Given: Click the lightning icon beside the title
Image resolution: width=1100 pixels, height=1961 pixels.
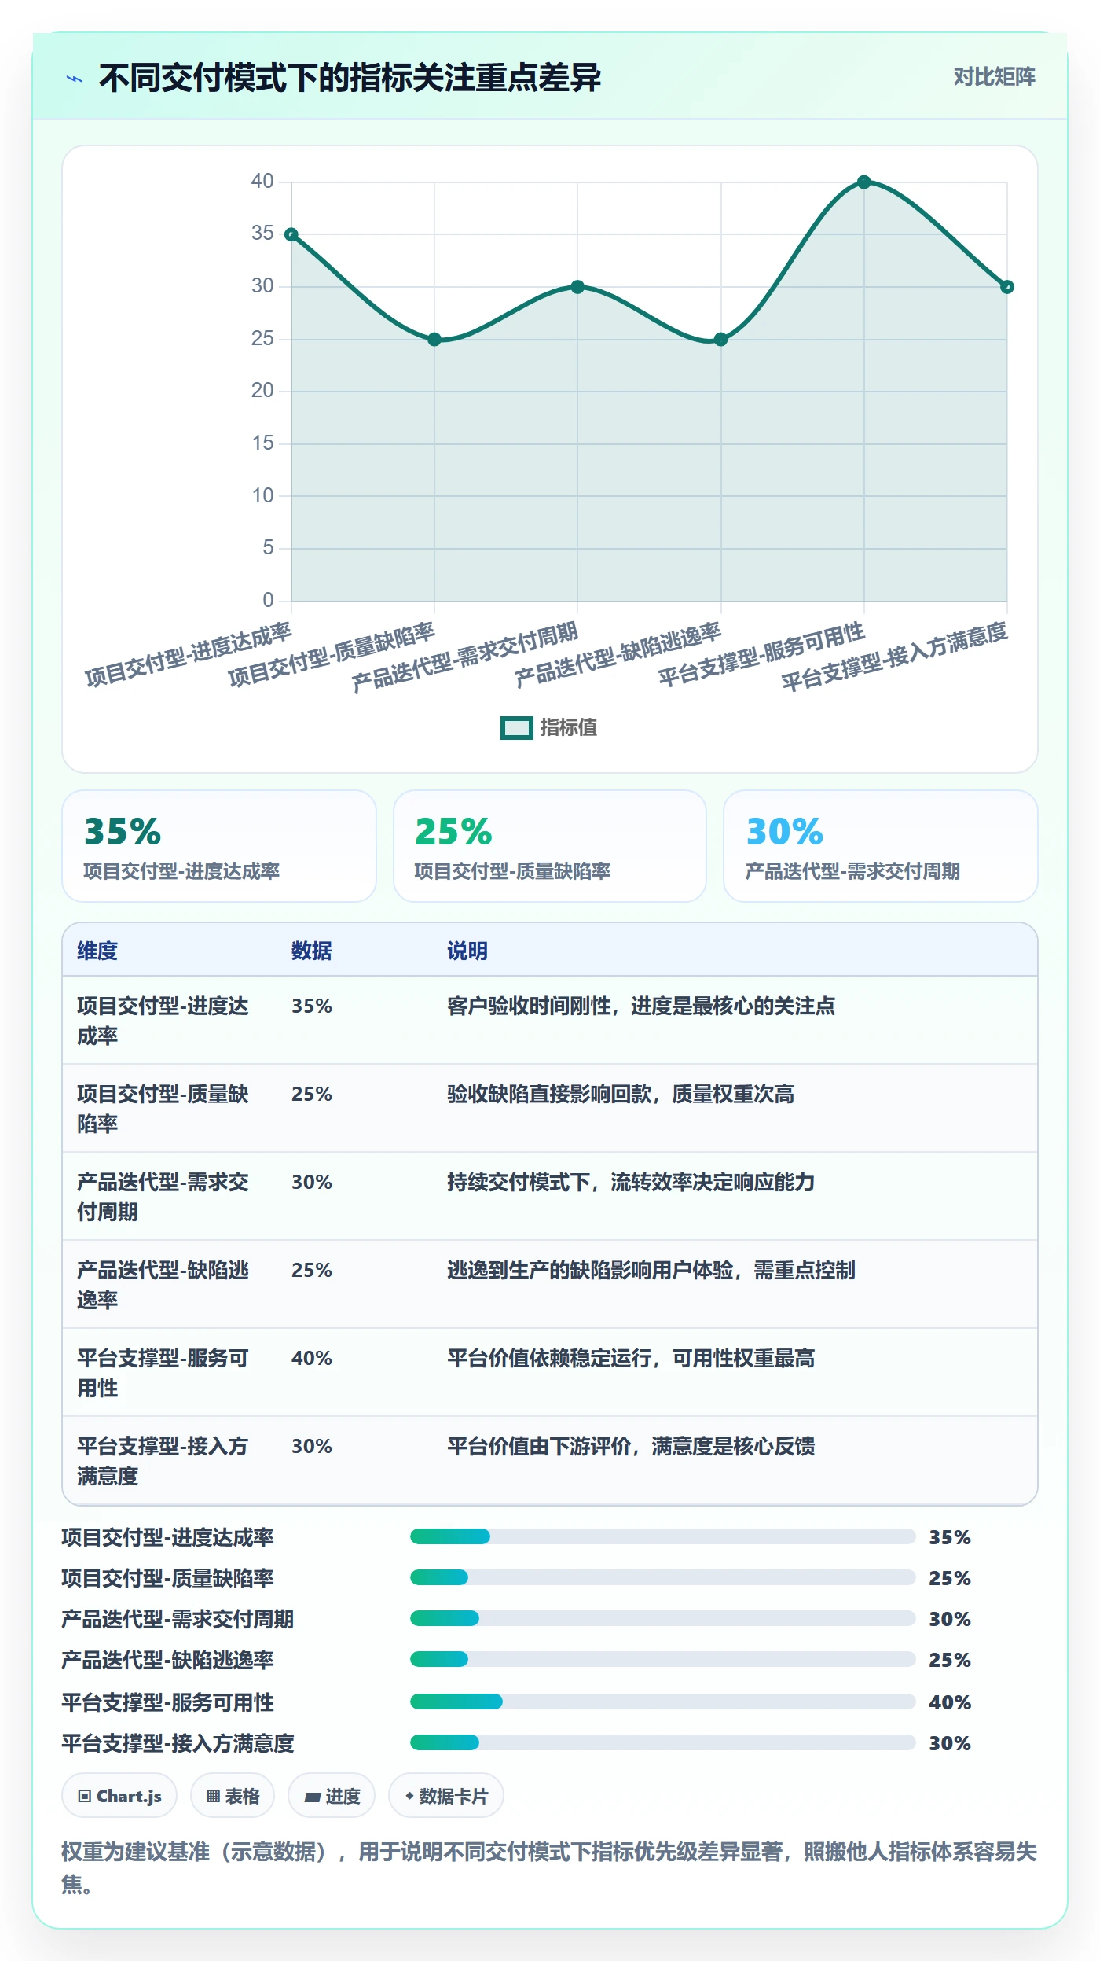Looking at the screenshot, I should click(x=75, y=79).
